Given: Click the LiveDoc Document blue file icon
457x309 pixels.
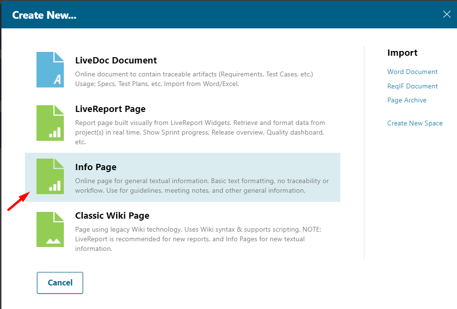Looking at the screenshot, I should [50, 70].
